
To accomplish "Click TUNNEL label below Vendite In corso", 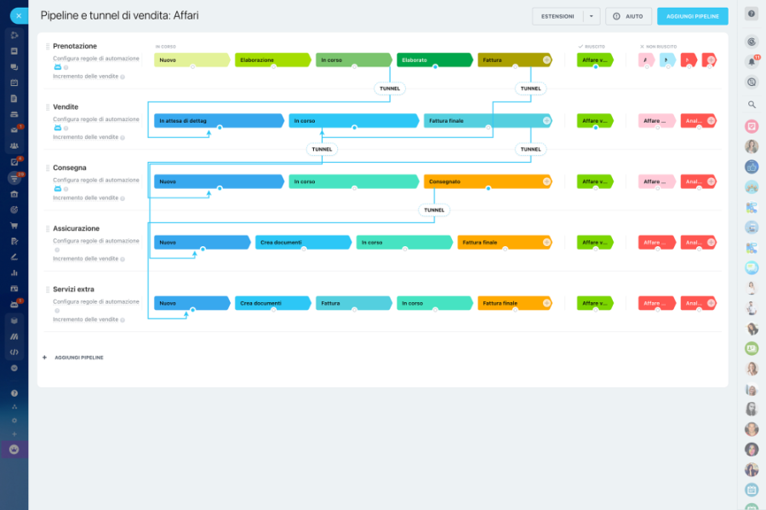I will coord(322,150).
